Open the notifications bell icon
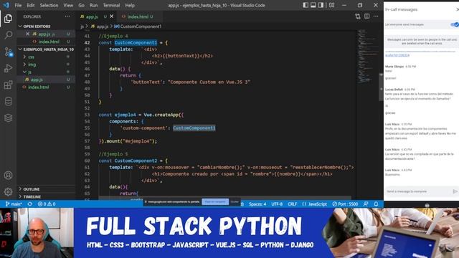The width and height of the screenshot is (459, 258). pos(376,204)
